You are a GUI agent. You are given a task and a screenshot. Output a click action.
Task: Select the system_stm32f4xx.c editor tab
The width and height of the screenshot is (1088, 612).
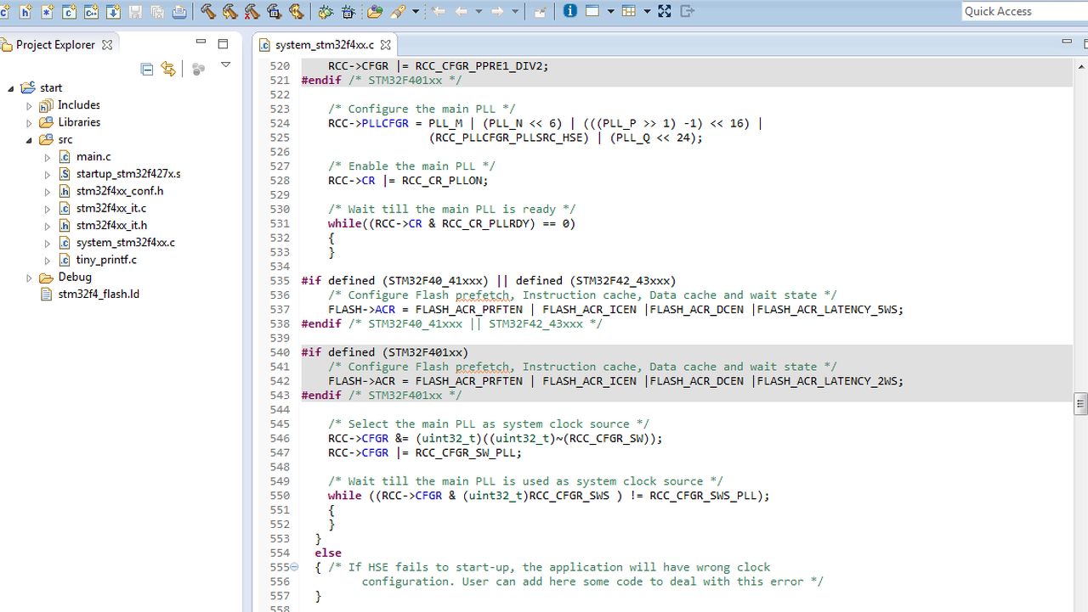coord(324,45)
